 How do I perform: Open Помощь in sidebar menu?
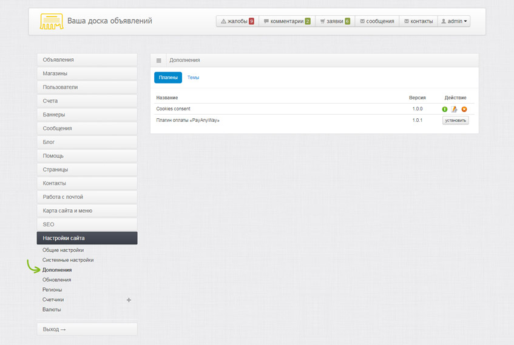tap(87, 156)
